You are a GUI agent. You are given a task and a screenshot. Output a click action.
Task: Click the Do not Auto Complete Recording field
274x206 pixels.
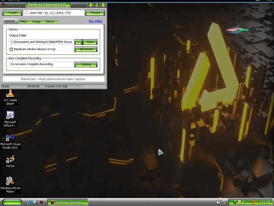point(41,64)
